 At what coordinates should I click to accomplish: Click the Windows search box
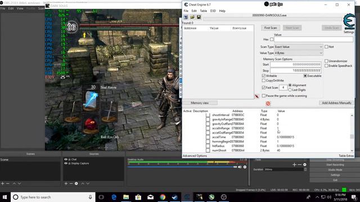pyautogui.click(x=53, y=197)
